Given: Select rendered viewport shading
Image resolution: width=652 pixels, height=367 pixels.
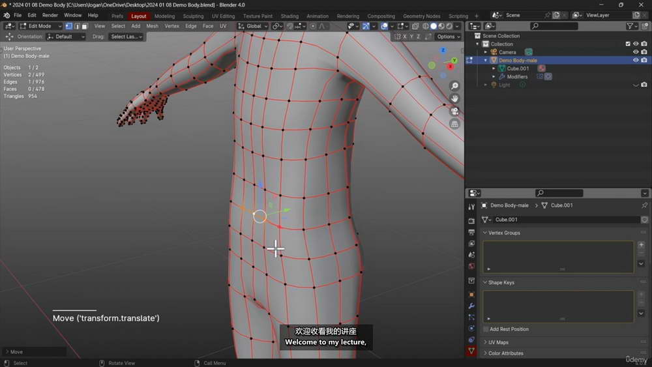Looking at the screenshot, I should (449, 26).
